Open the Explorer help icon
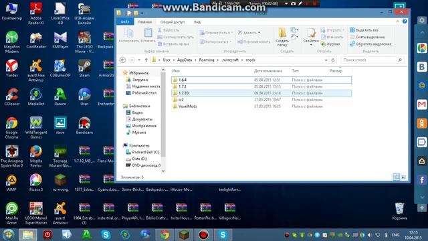 pyautogui.click(x=405, y=21)
